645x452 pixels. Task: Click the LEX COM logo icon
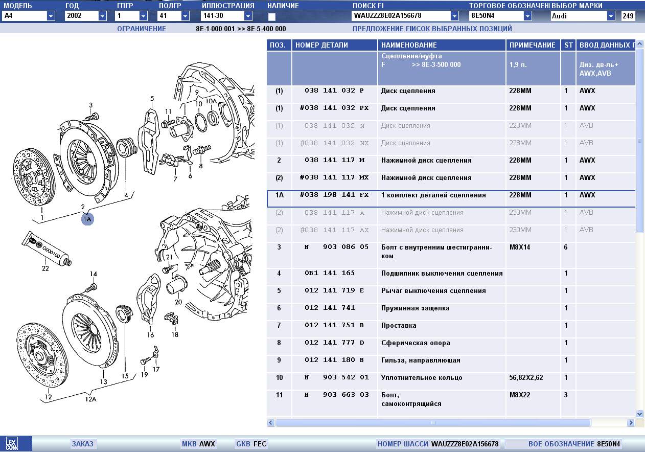11,444
